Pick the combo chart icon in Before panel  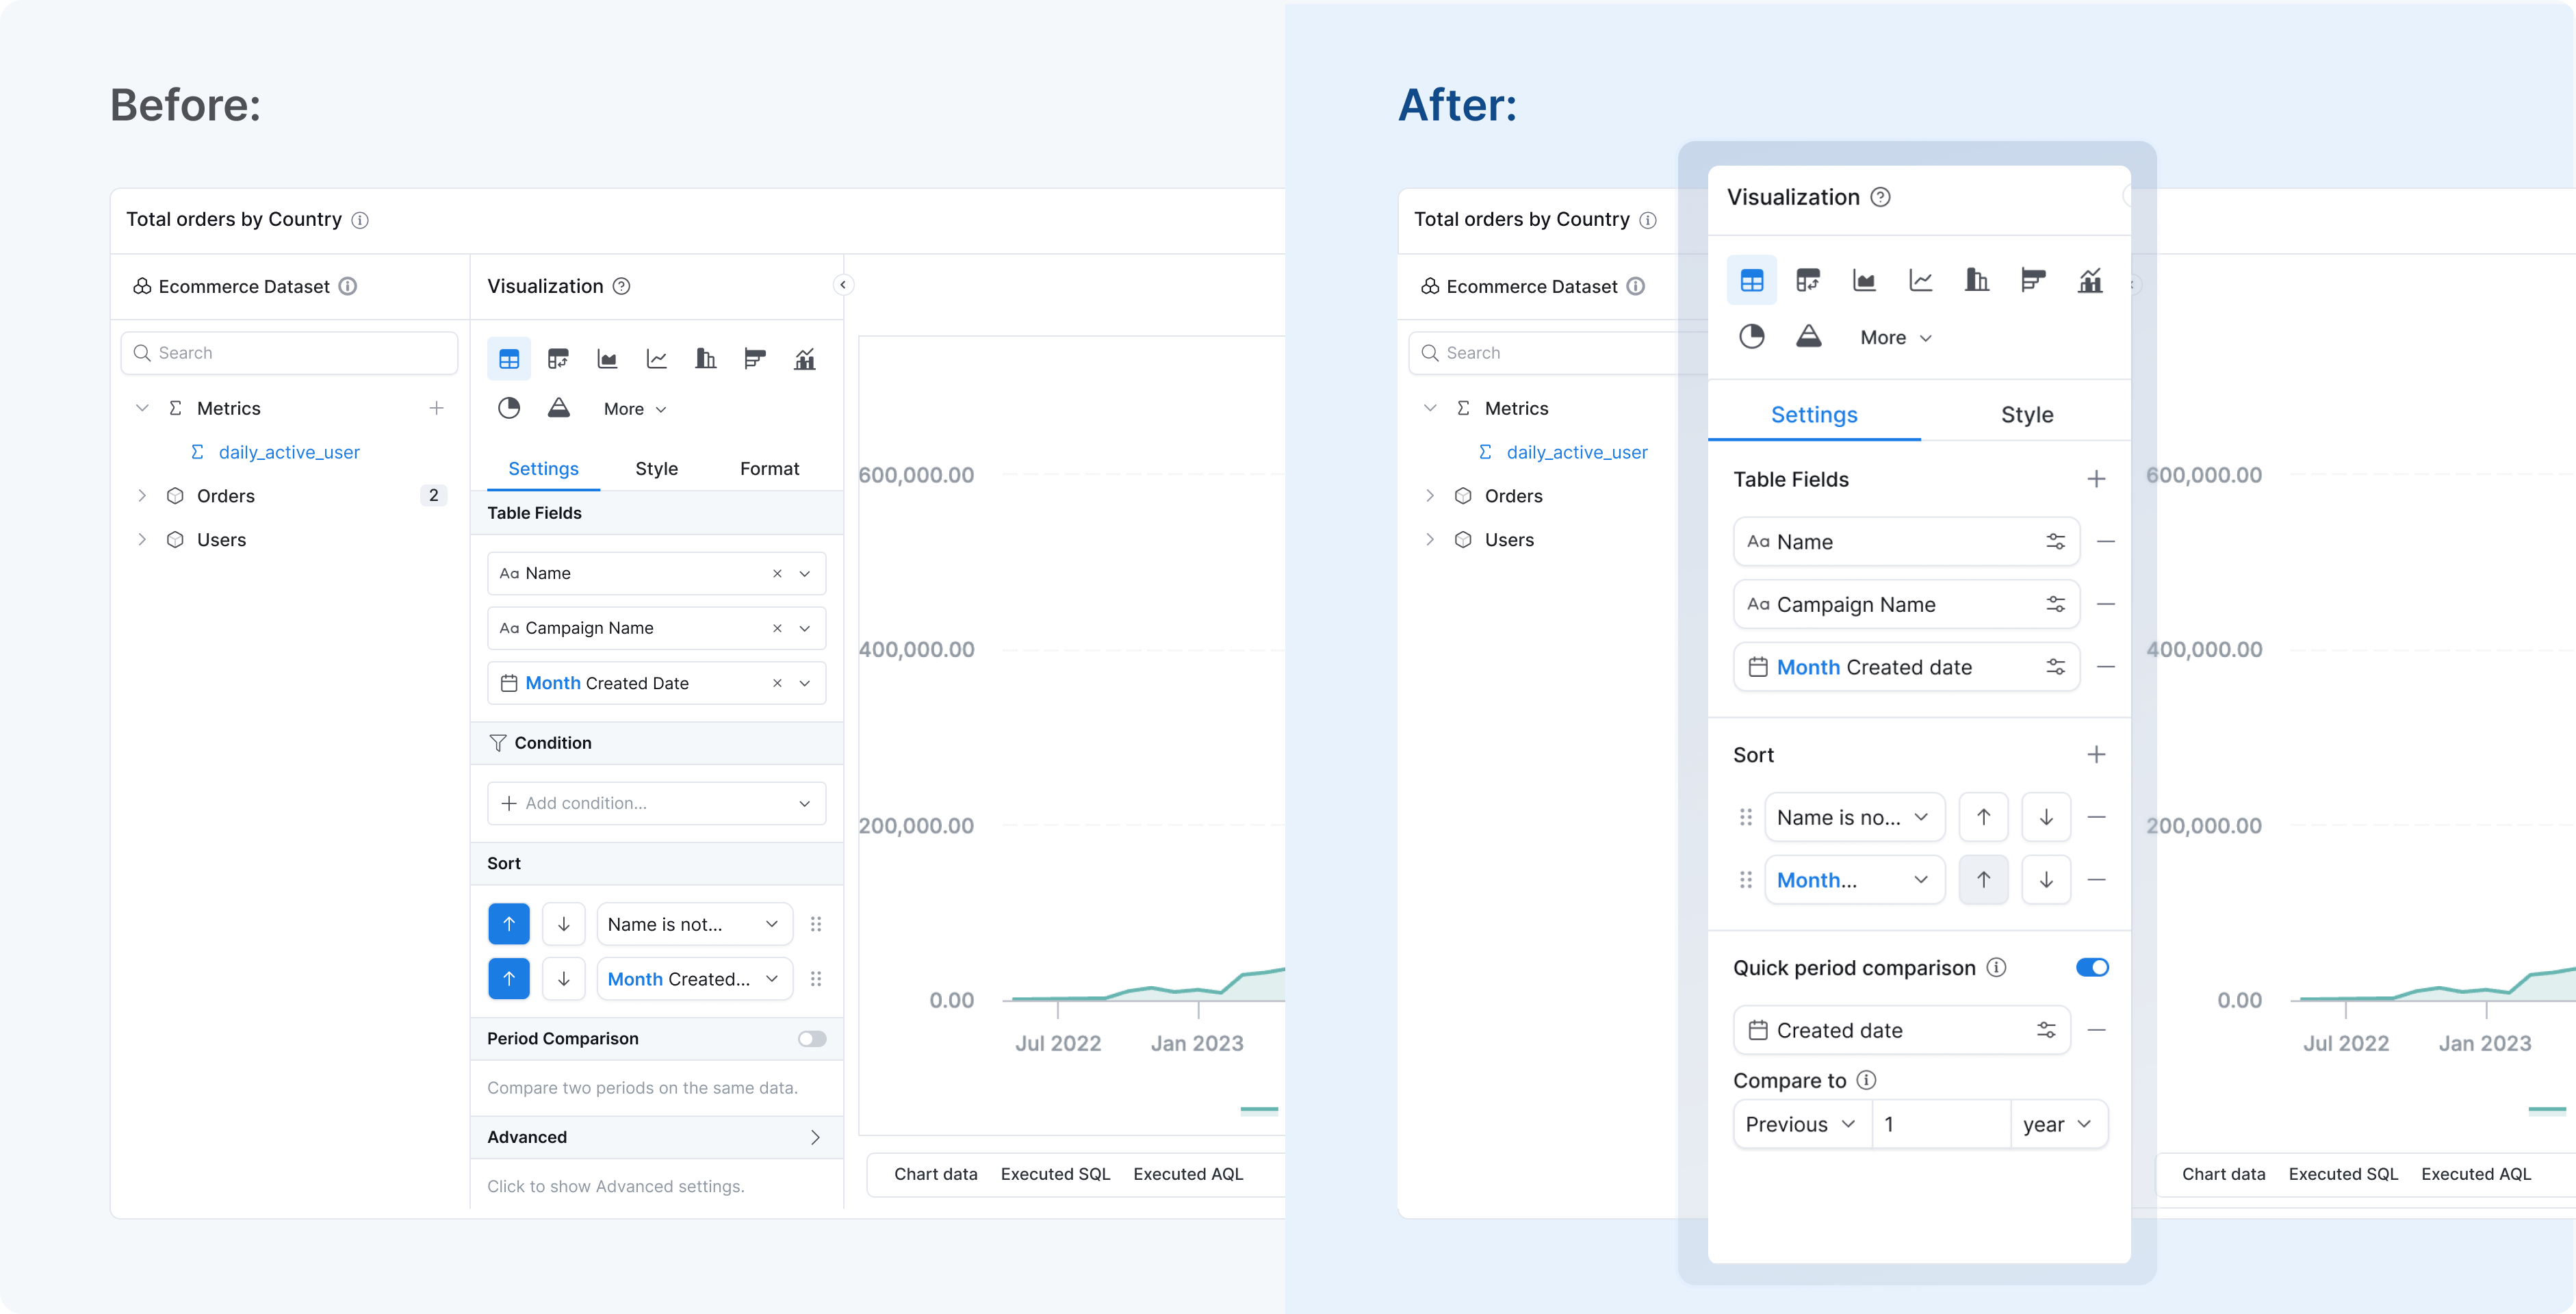tap(804, 359)
